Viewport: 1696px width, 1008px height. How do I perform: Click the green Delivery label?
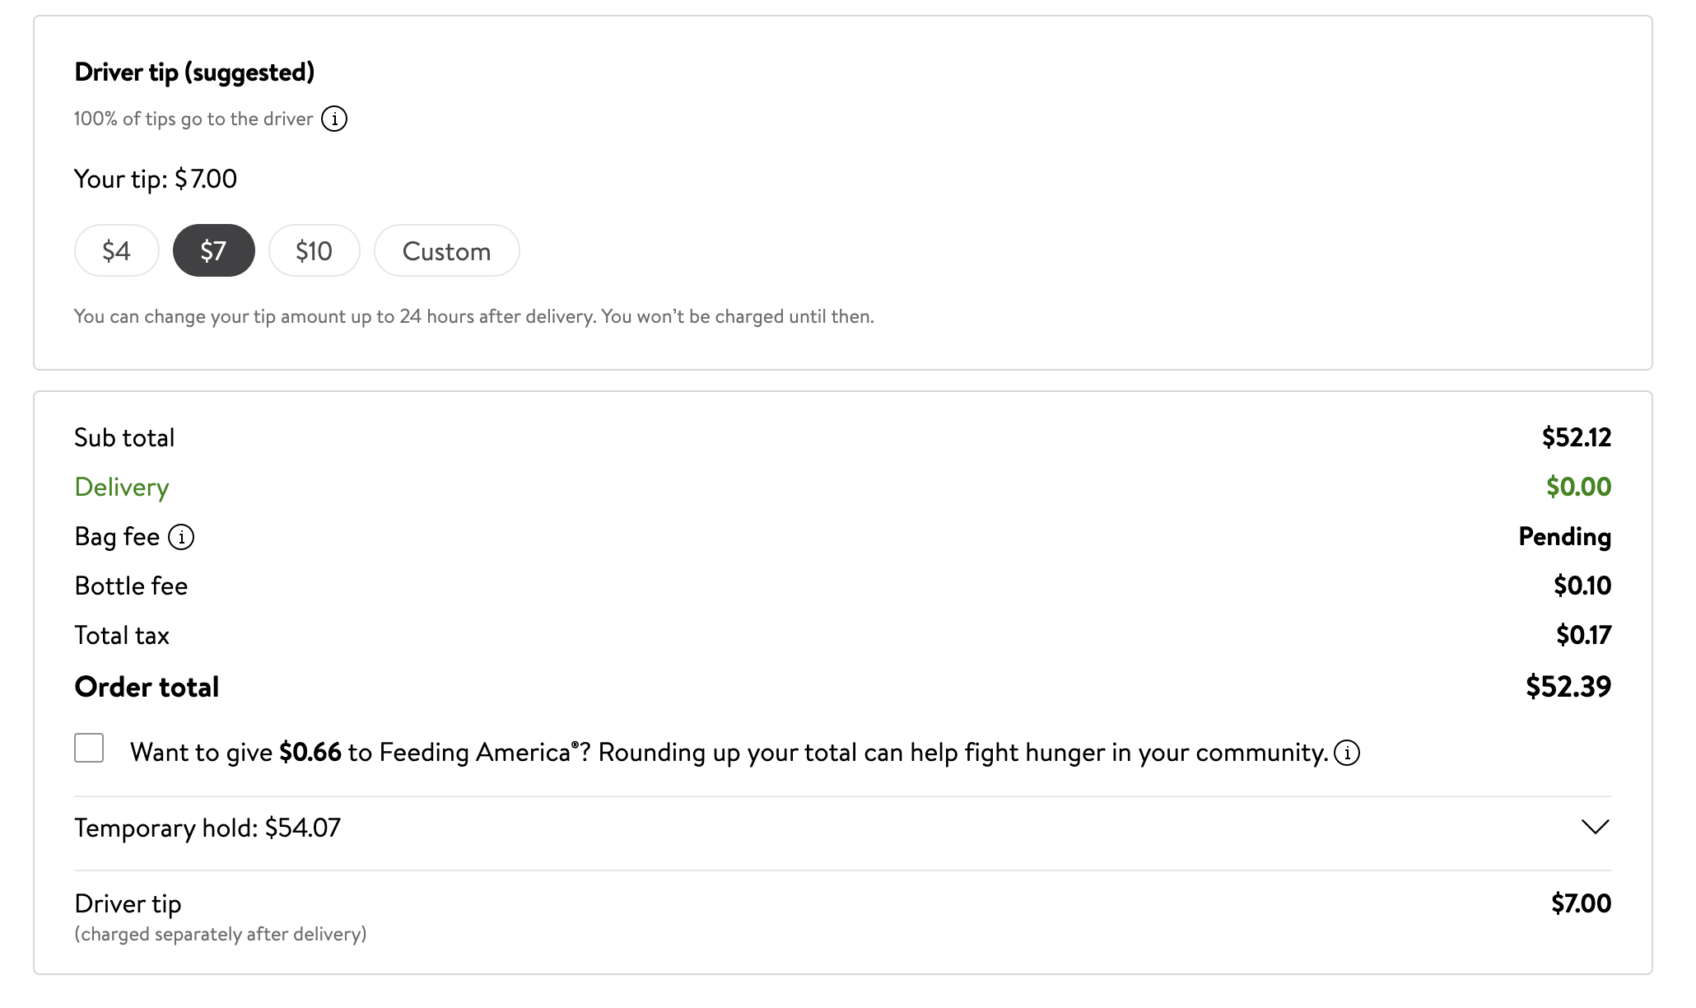(122, 487)
